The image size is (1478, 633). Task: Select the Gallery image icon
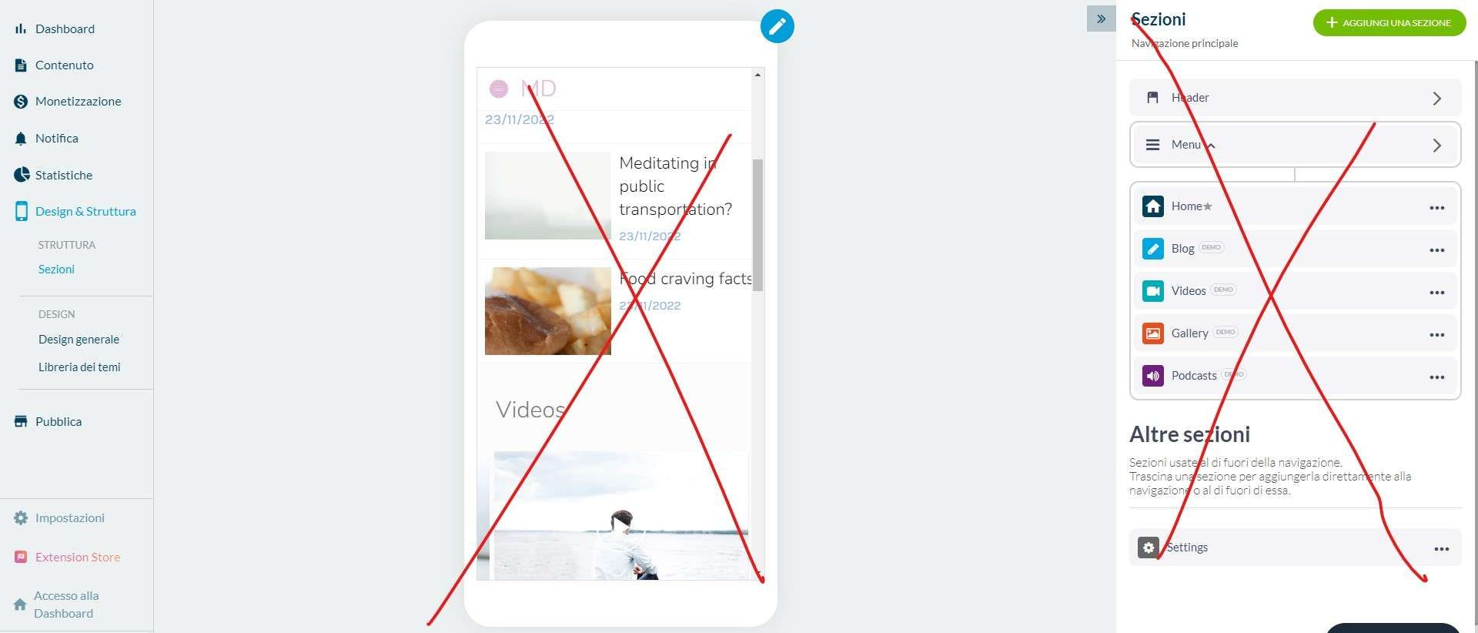click(1152, 333)
